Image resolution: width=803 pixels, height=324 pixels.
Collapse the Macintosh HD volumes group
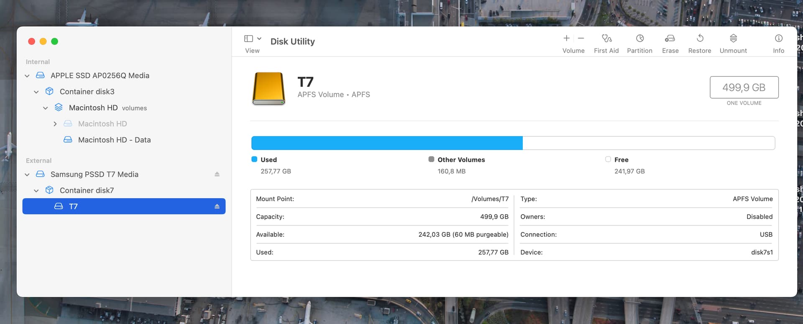click(x=46, y=108)
